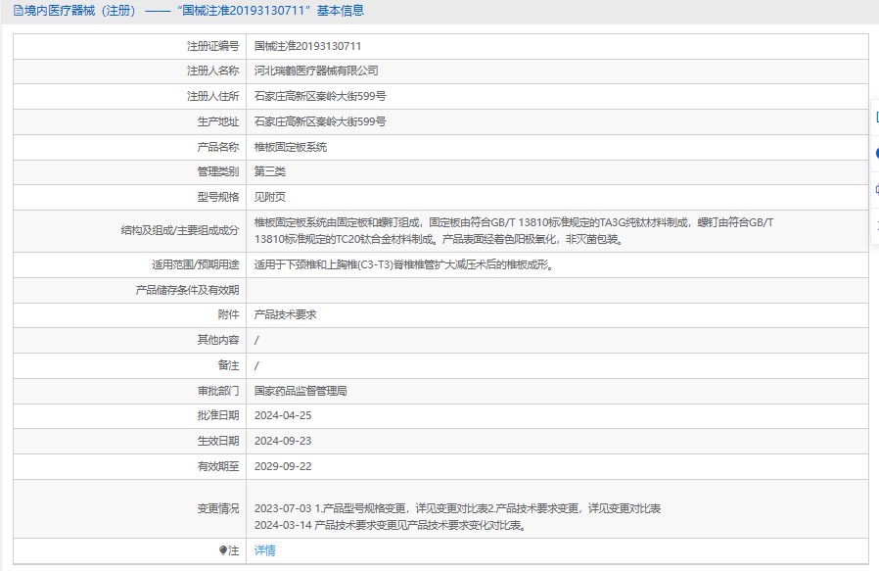Image resolution: width=879 pixels, height=571 pixels.
Task: Click the bulb icon next to 注
Action: [222, 550]
